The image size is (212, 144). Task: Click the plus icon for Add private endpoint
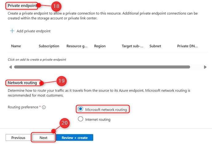pos(12,31)
